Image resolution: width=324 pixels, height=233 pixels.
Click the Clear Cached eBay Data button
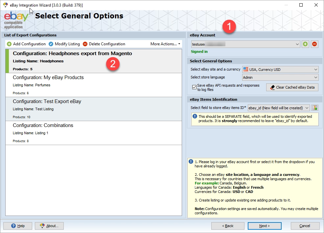292,87
